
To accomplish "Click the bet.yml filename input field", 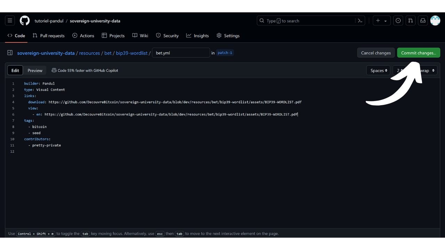I will [x=181, y=53].
